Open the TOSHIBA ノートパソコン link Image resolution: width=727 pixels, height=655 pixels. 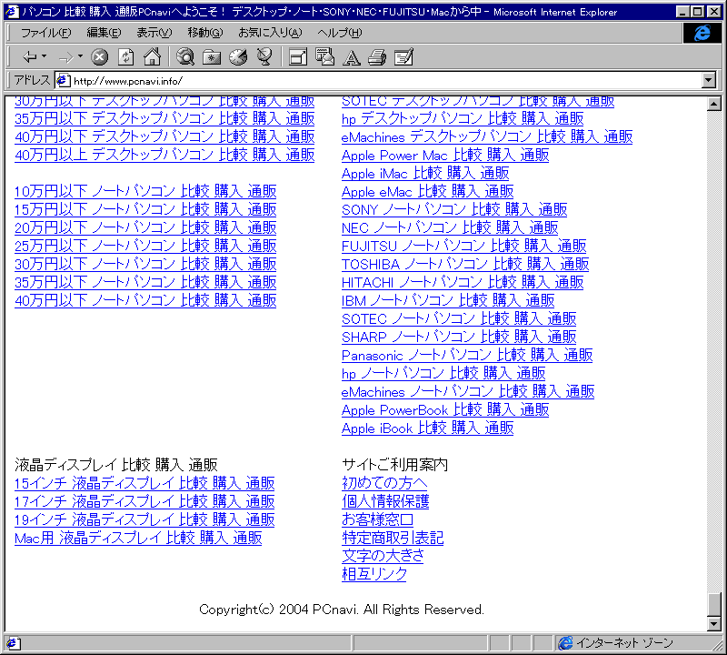click(x=465, y=264)
